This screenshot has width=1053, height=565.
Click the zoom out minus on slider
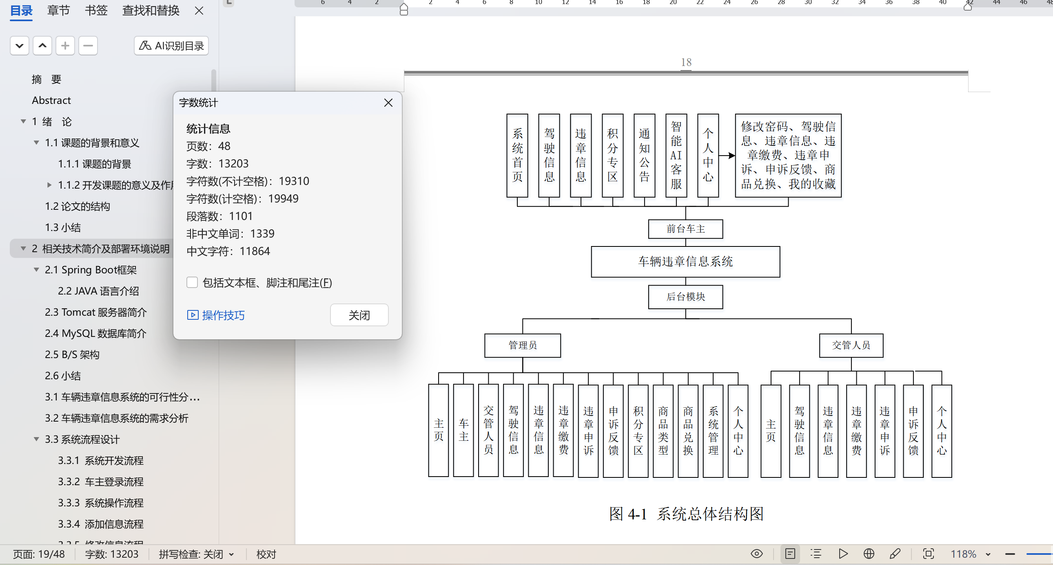pos(1010,554)
